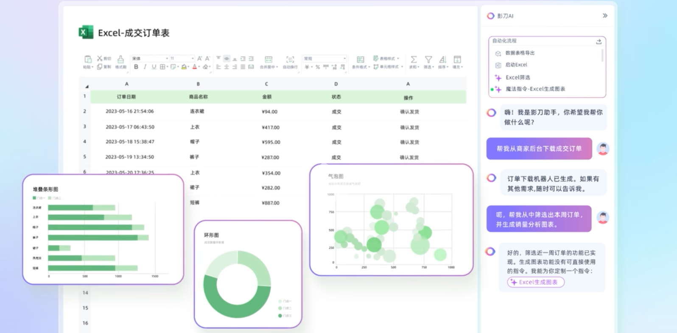Click header cell 商品名称
The height and width of the screenshot is (333, 677).
(198, 97)
